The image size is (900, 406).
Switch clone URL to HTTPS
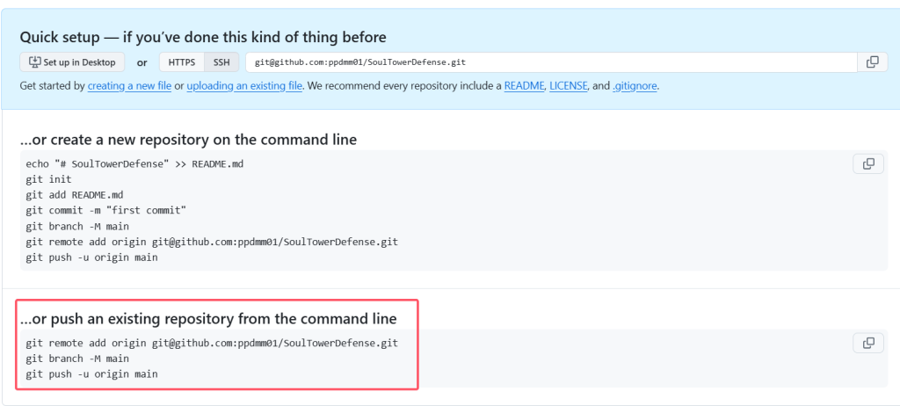click(182, 62)
